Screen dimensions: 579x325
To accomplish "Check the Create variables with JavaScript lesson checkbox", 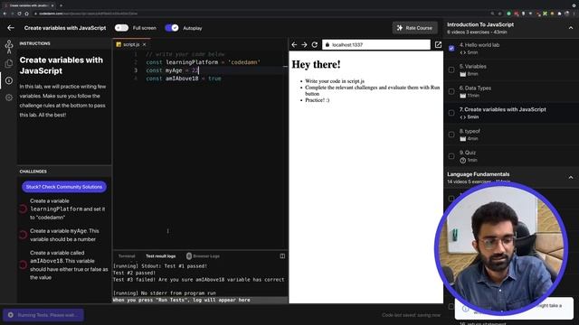I will tap(451, 113).
